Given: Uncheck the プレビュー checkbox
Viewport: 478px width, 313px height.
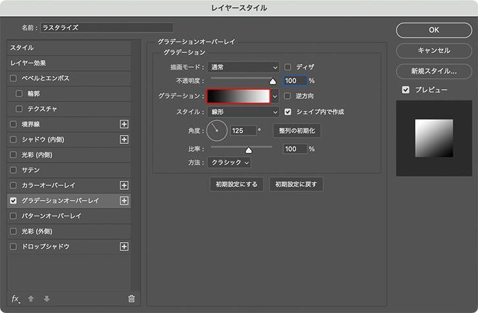Looking at the screenshot, I should coord(405,90).
